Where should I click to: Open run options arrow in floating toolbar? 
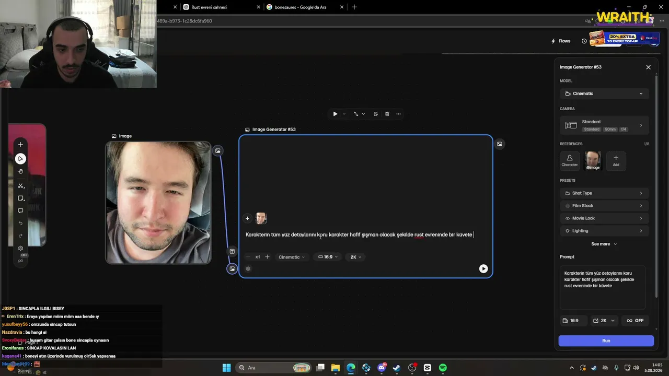click(x=344, y=114)
